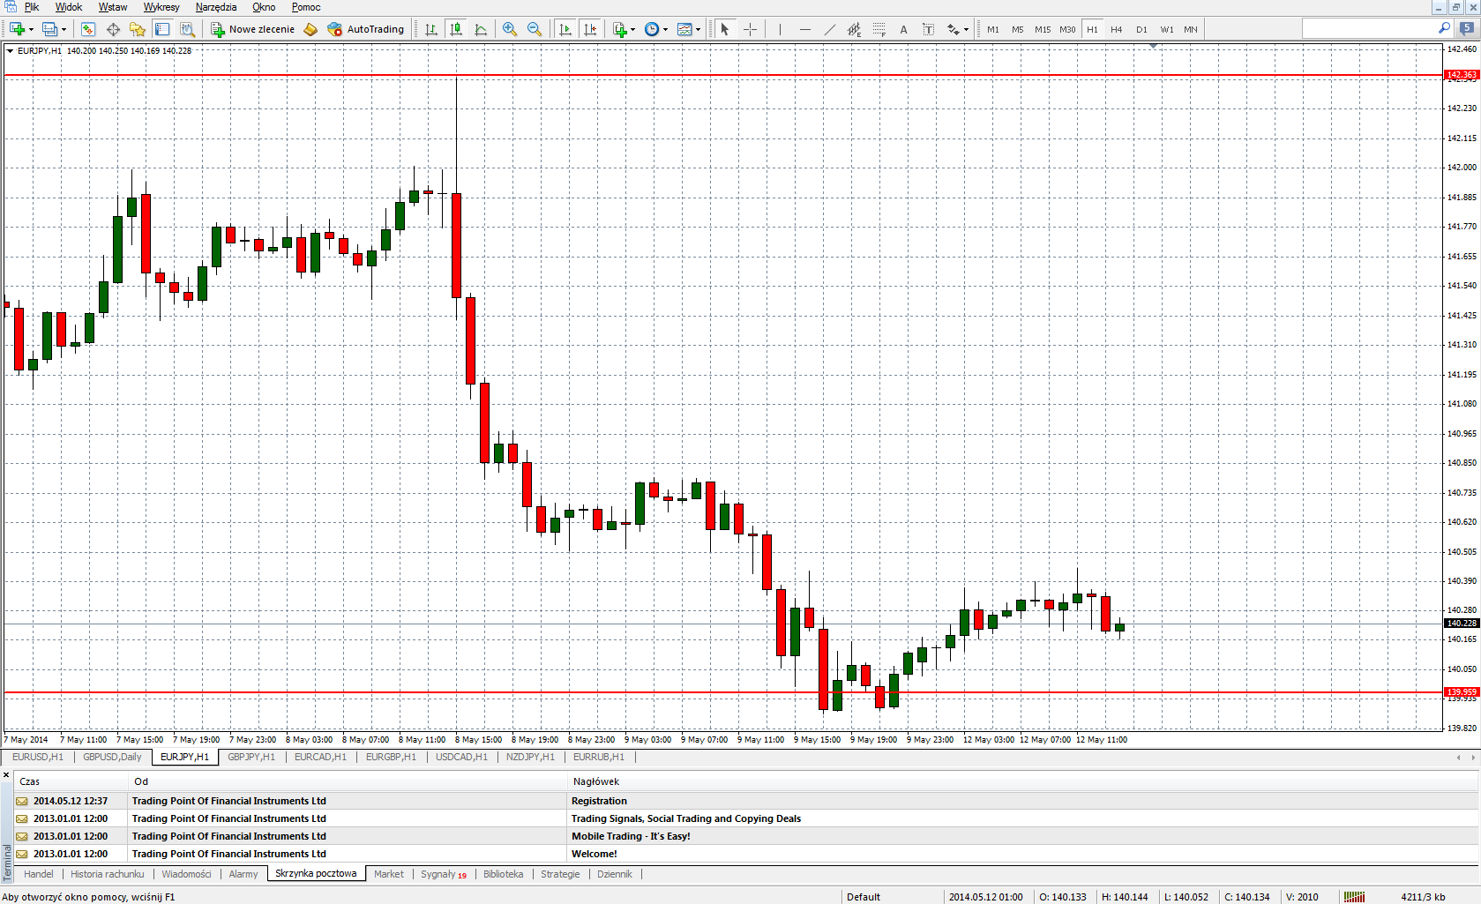Select the horizontal line drawing tool
The image size is (1481, 904).
click(805, 29)
